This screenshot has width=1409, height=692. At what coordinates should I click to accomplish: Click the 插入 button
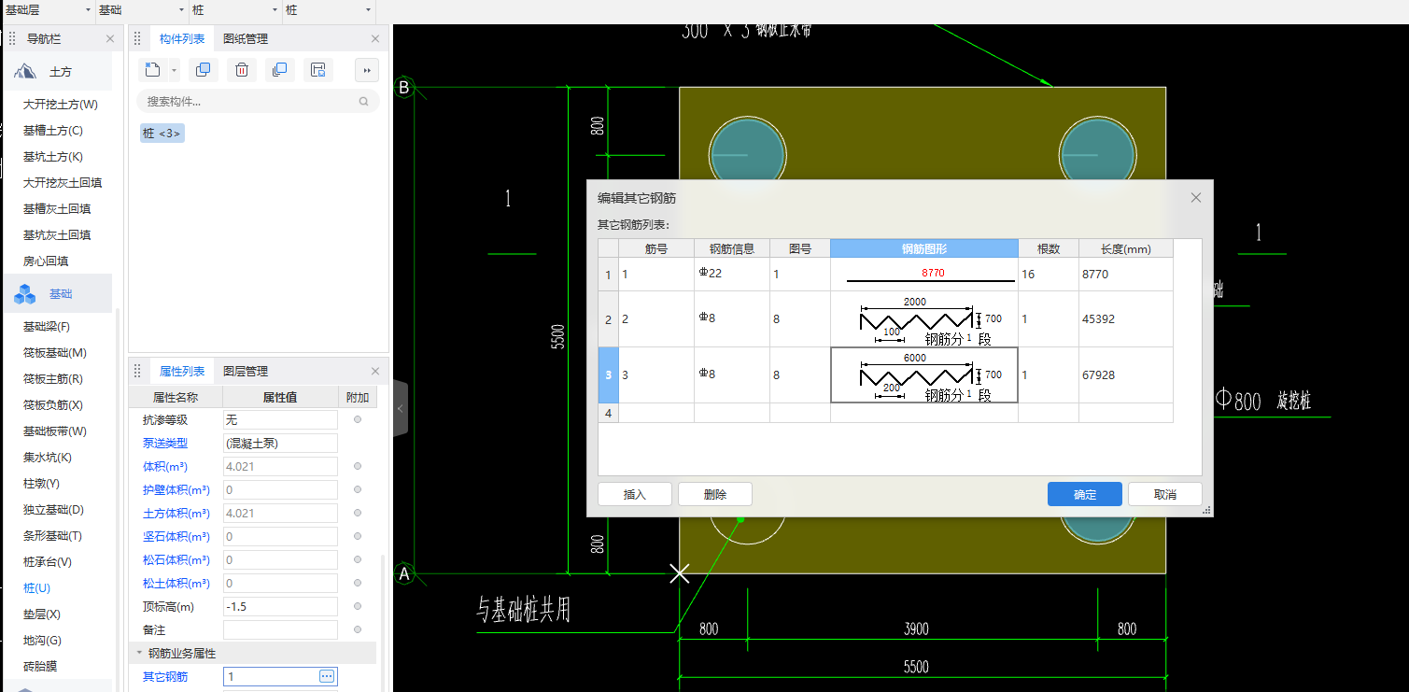click(635, 494)
